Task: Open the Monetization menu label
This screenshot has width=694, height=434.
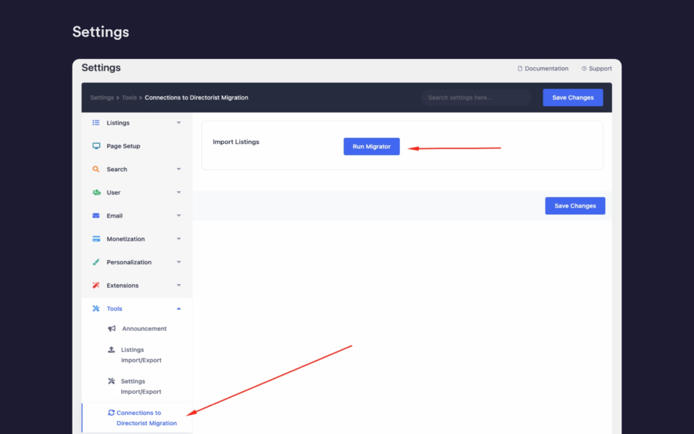Action: 125,239
